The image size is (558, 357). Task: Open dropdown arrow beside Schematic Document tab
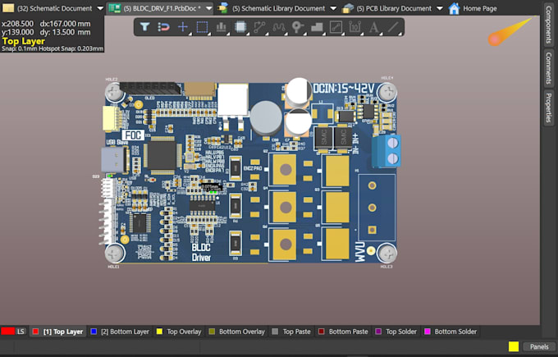[100, 8]
